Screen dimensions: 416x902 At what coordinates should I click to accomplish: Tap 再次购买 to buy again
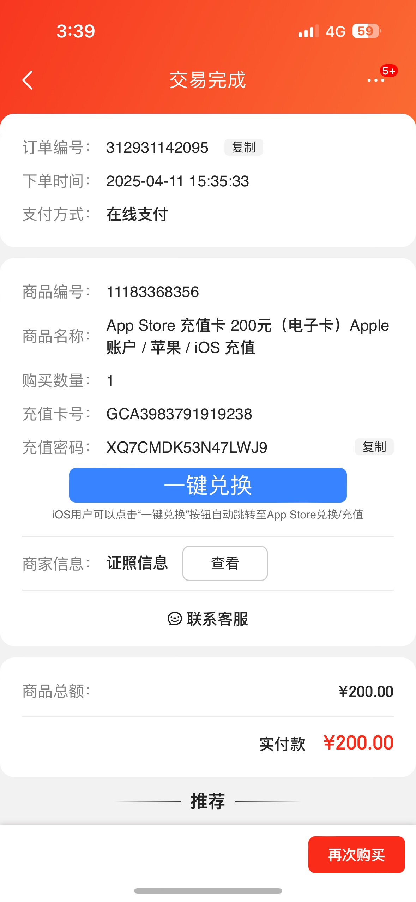356,854
